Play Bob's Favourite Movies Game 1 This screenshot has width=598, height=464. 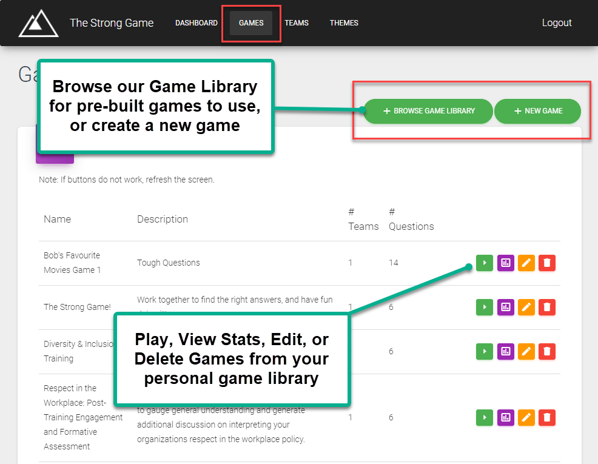[x=484, y=263]
